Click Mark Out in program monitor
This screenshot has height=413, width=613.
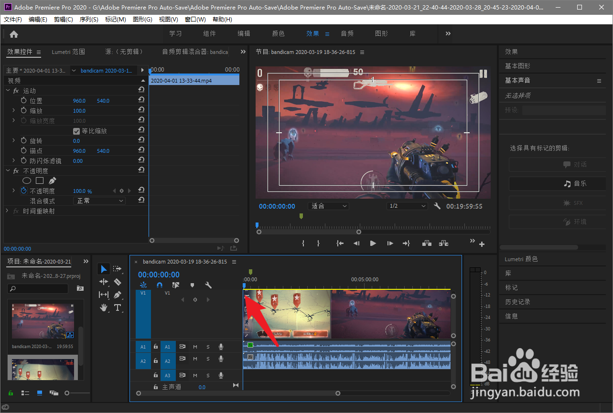click(x=318, y=243)
